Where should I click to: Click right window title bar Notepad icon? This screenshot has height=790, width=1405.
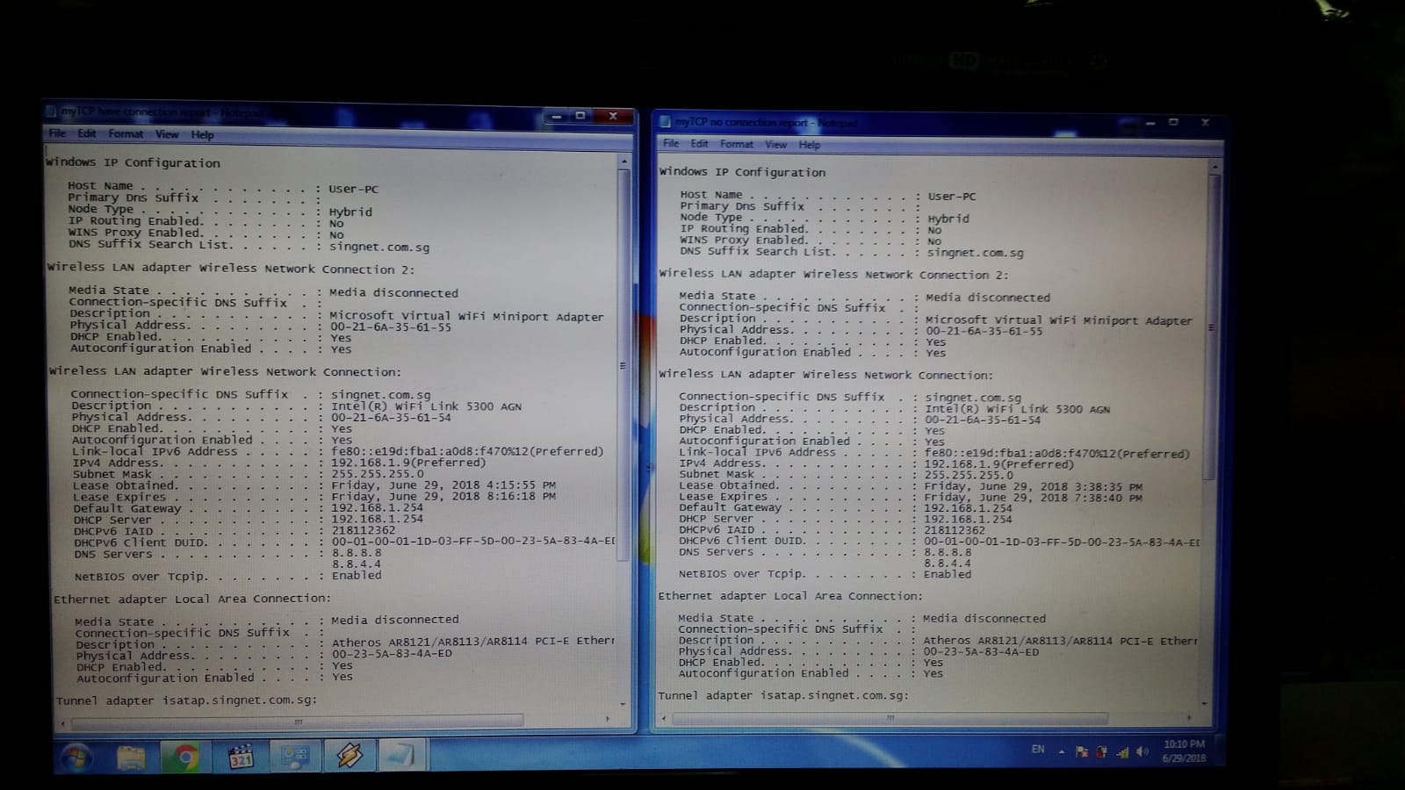665,121
